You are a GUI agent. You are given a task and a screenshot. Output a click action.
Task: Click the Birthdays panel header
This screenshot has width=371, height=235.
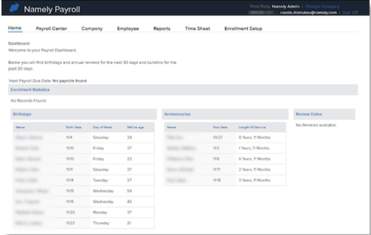21,114
